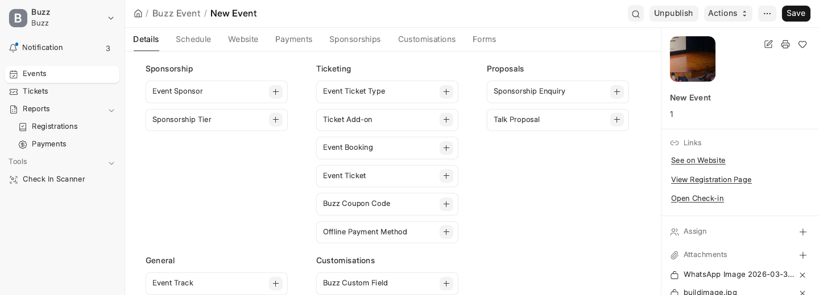
Task: Open the WhatsApp Image attachment file
Action: click(739, 275)
